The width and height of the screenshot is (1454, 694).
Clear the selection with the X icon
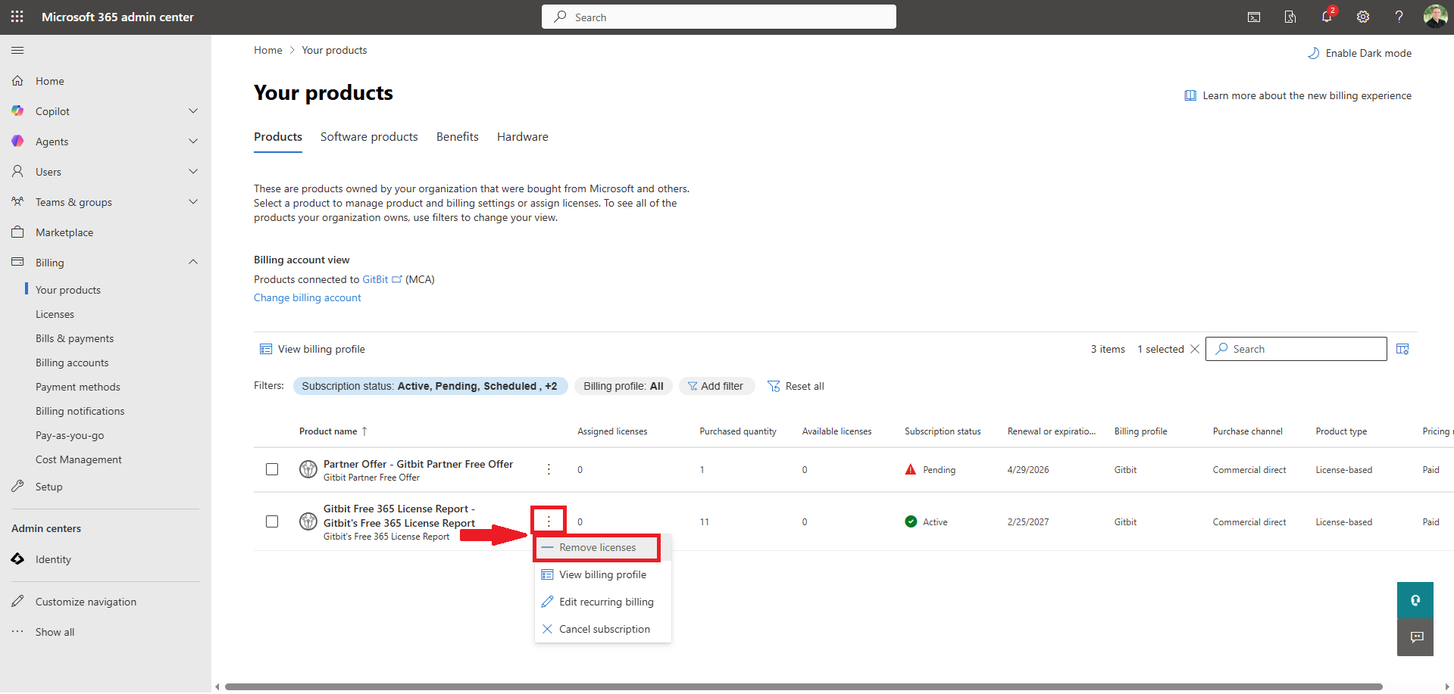[x=1195, y=349]
